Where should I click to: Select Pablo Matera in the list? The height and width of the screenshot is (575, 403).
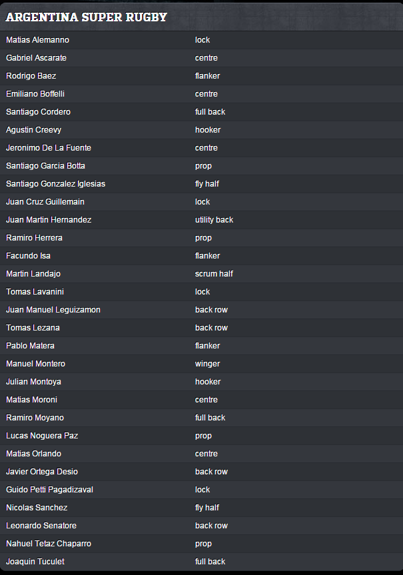pos(30,346)
